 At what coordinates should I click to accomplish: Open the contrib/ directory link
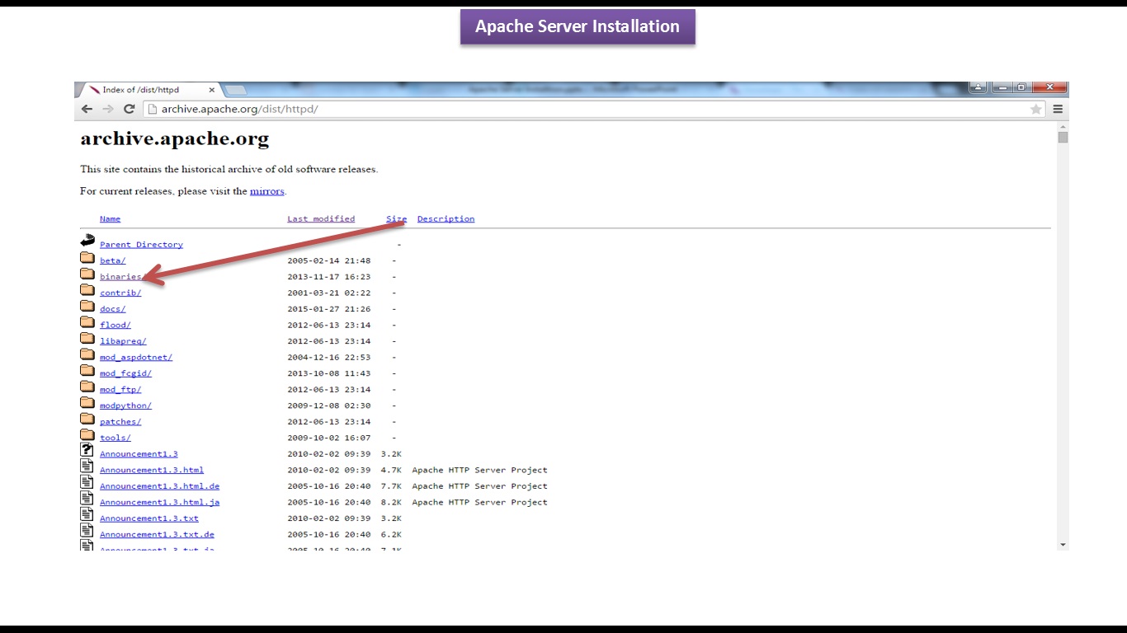[120, 293]
